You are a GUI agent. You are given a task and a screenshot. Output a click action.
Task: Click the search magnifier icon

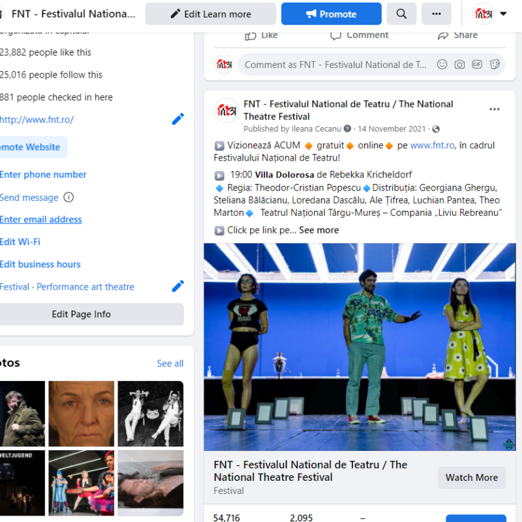point(401,14)
